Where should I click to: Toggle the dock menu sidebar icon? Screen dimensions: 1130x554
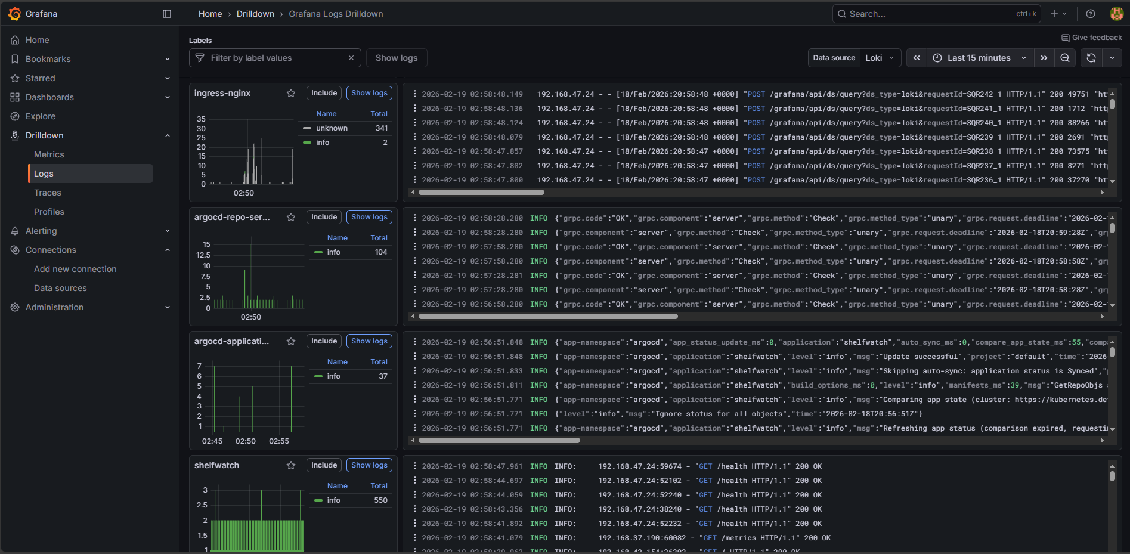point(167,14)
